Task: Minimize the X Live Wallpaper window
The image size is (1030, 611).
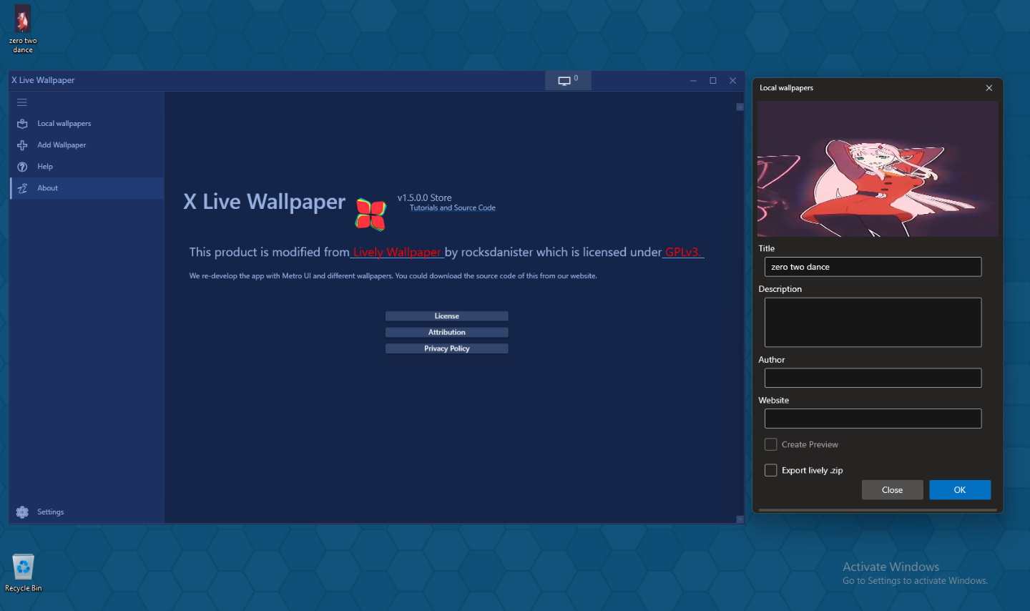Action: (x=693, y=81)
